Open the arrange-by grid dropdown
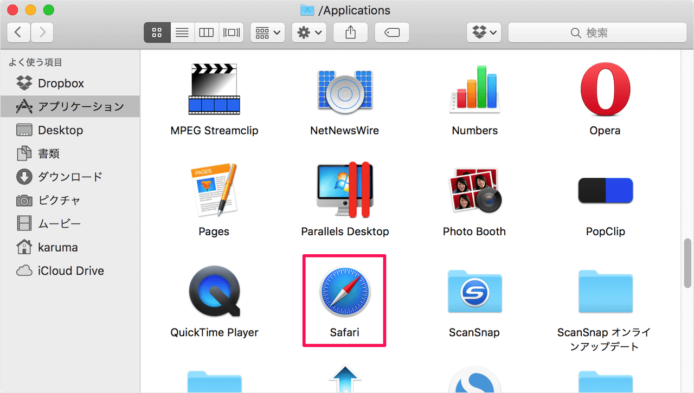Screen dimensions: 694x393 click(x=268, y=33)
